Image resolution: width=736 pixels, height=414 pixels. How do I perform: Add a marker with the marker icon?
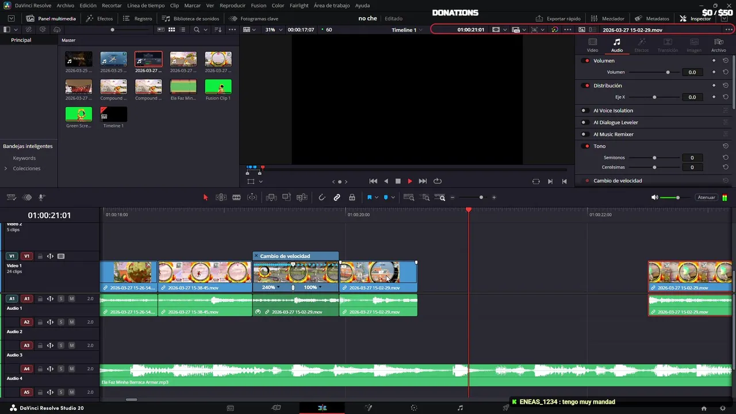(386, 197)
